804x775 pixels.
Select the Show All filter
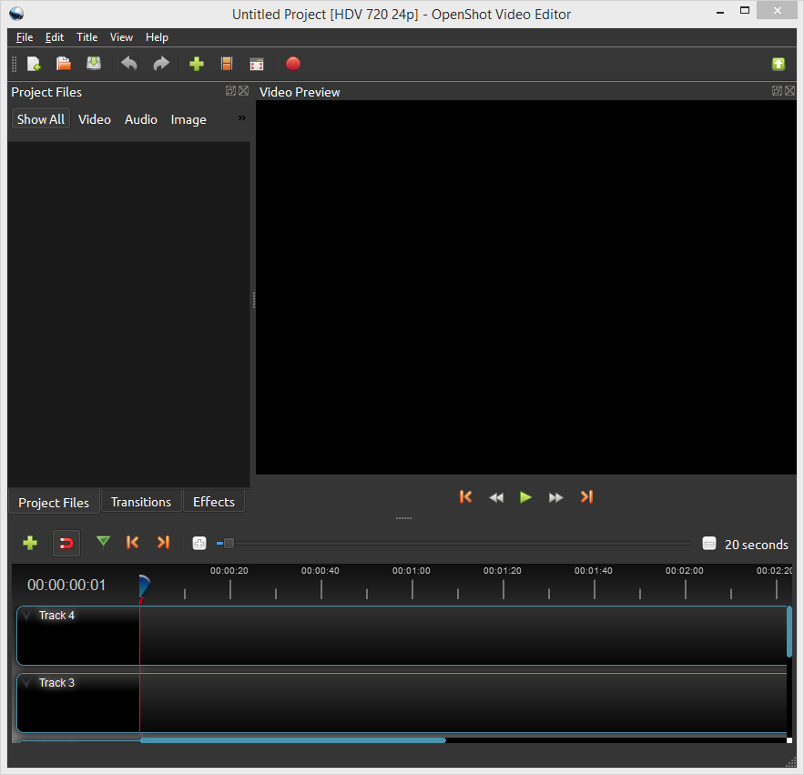(x=41, y=119)
